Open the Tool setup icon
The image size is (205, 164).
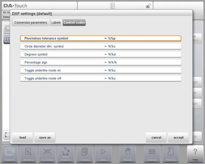point(47,154)
